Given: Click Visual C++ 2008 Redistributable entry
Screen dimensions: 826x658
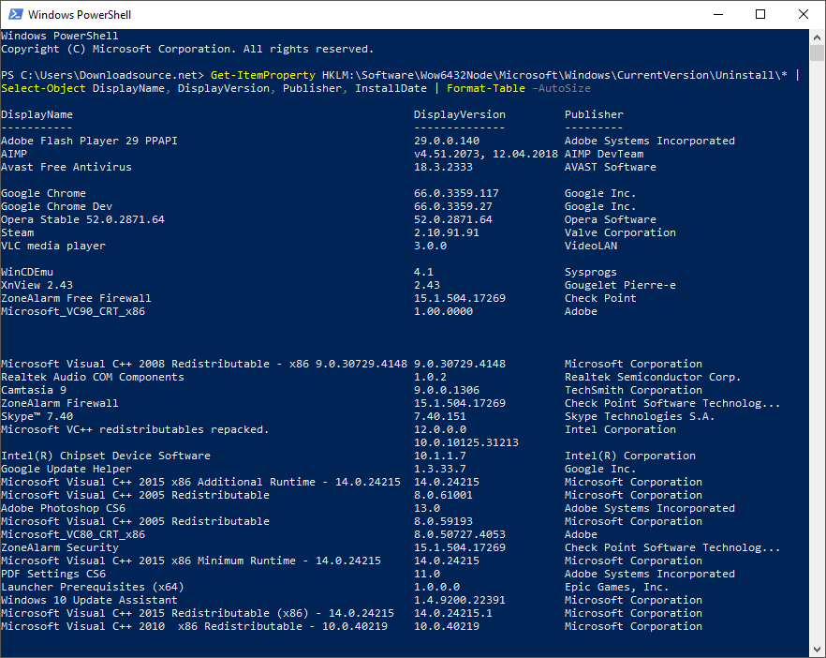Looking at the screenshot, I should pyautogui.click(x=204, y=364).
